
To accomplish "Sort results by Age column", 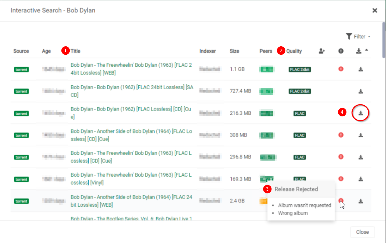I will 46,51.
